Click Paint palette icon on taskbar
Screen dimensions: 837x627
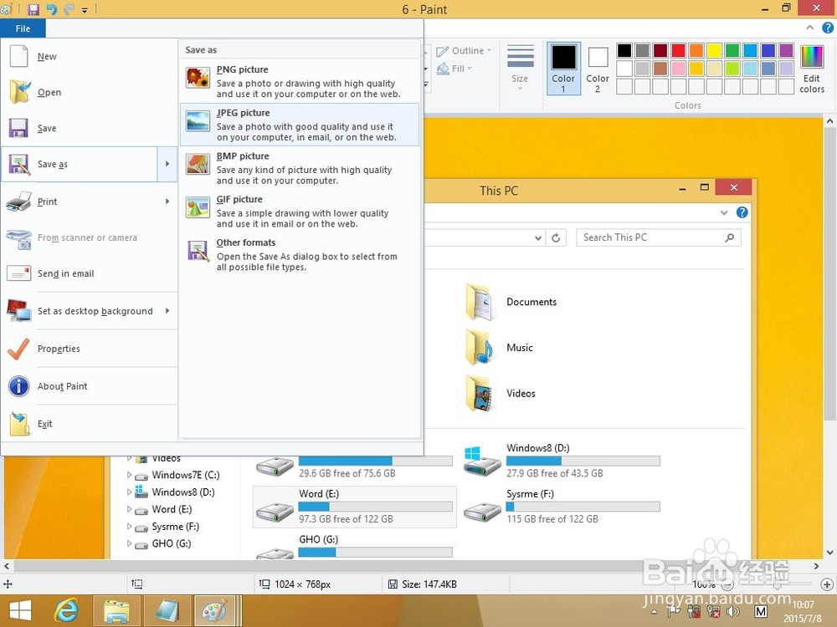[214, 611]
